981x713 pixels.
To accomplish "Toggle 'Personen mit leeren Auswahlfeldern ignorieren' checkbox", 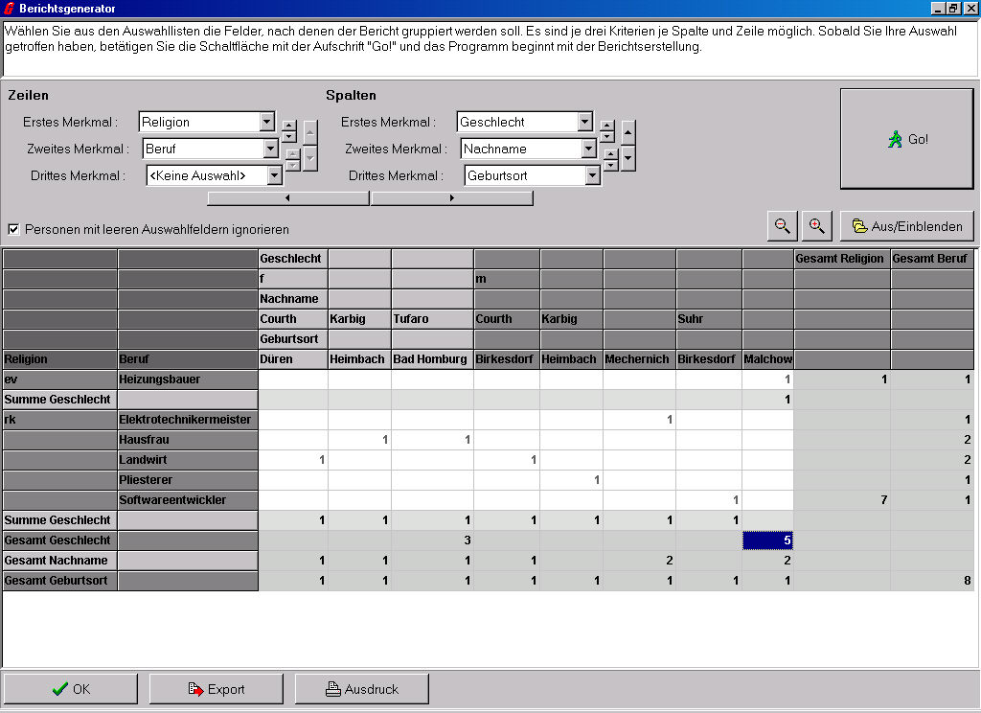I will tap(13, 229).
